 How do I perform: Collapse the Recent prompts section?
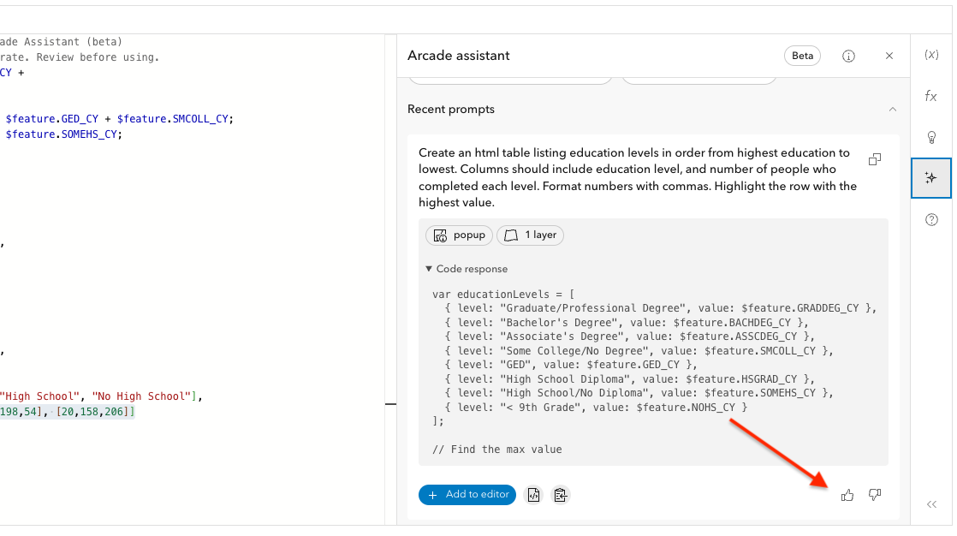[x=893, y=110]
